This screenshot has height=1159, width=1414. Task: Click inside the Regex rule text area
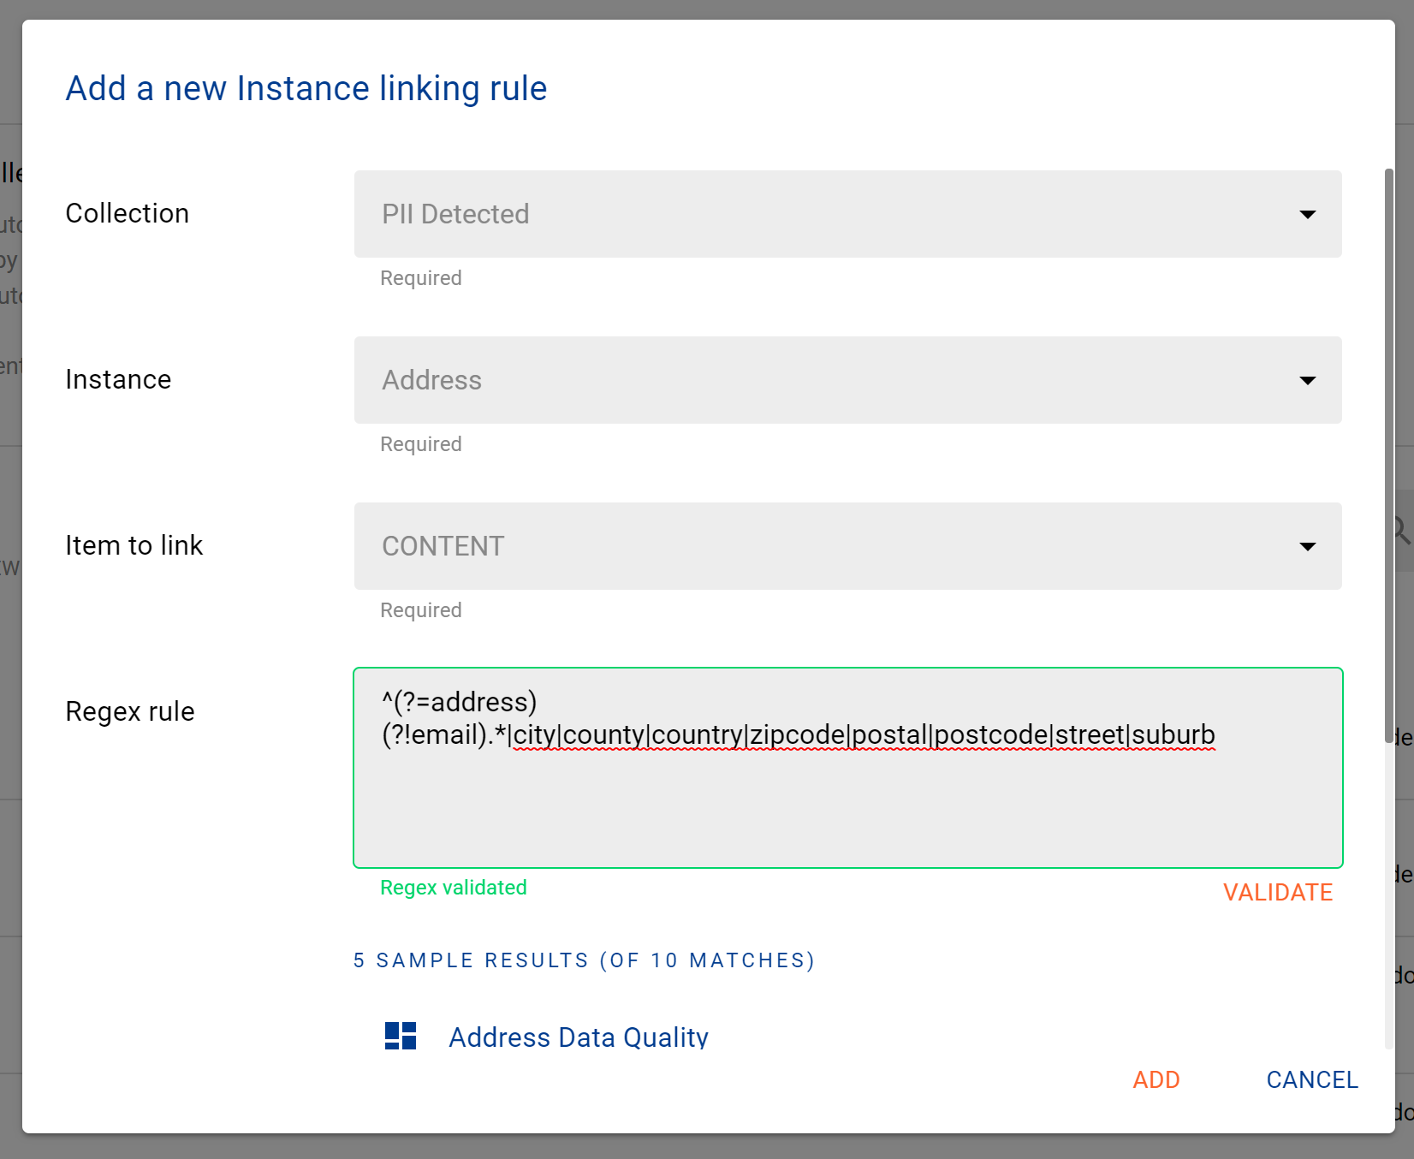[847, 805]
